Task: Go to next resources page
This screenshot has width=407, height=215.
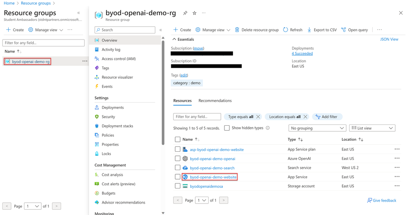Action: pos(224,200)
